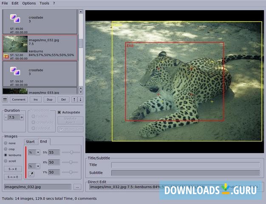Click the kenburns folder icon beside ST: 52.00
The image size is (266, 204).
click(x=6, y=56)
